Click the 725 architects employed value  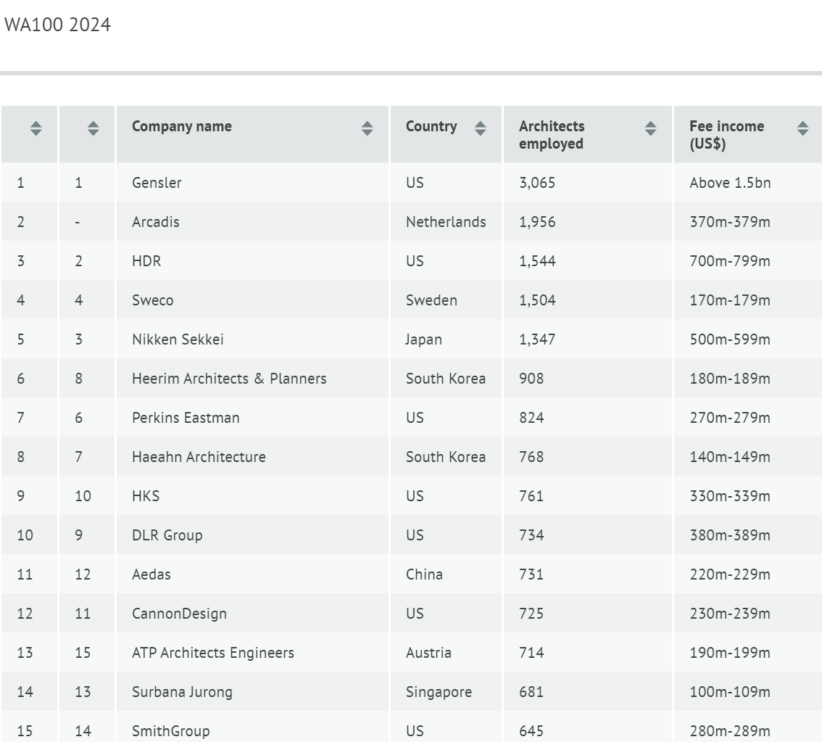531,613
